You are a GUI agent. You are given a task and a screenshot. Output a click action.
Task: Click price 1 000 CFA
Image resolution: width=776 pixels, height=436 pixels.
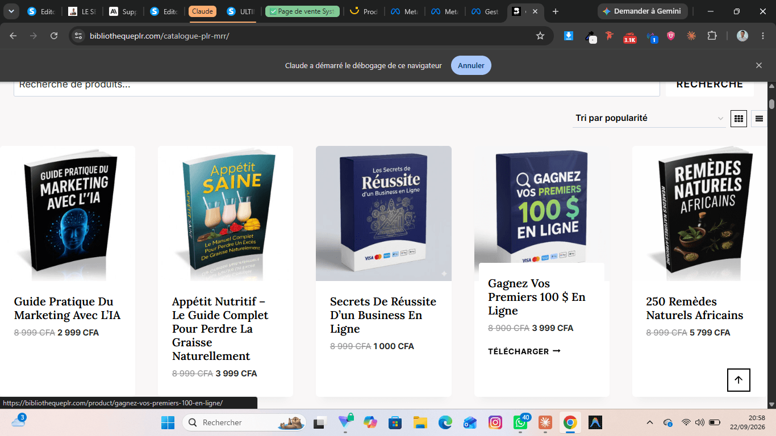click(x=394, y=346)
